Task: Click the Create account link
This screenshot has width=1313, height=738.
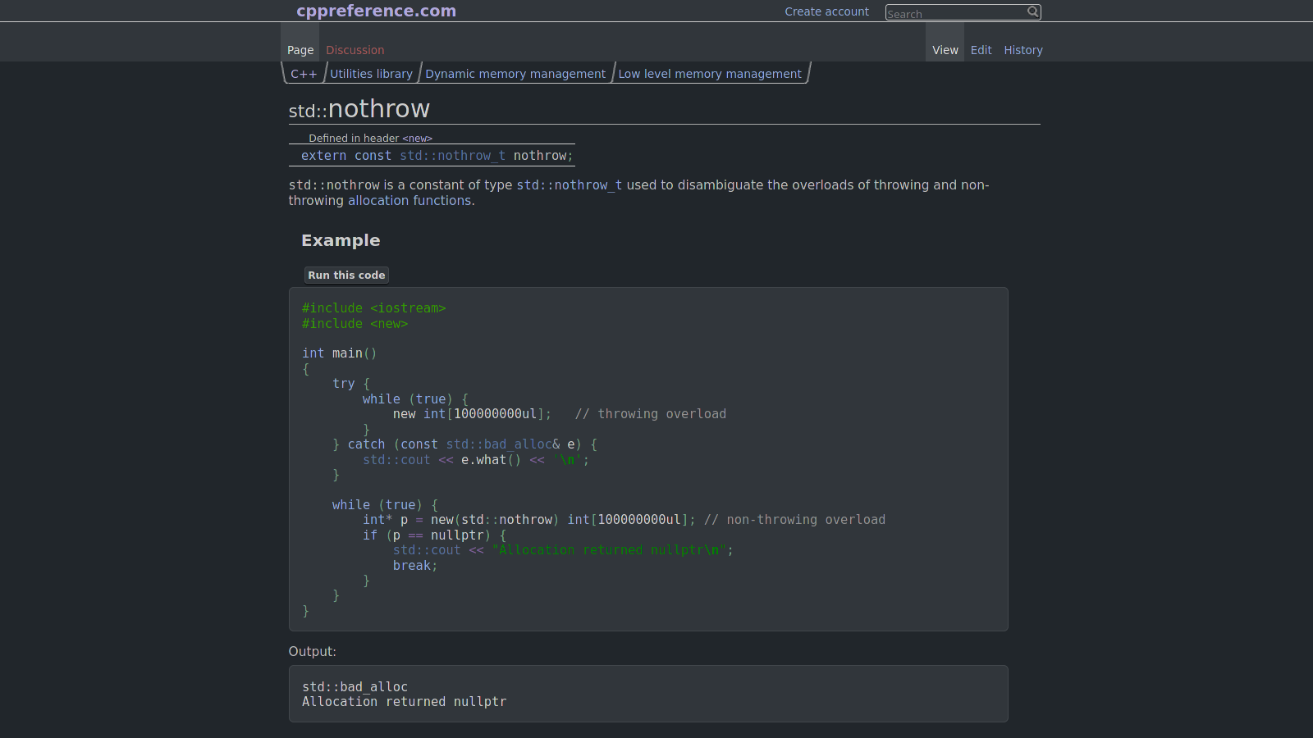Action: pos(826,11)
